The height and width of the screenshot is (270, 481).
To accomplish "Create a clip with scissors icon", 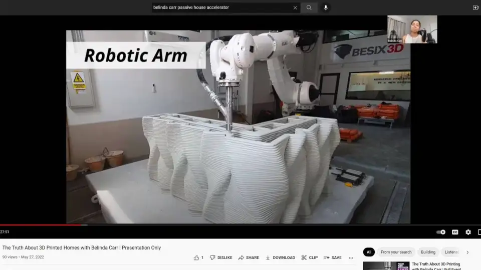I will 309,257.
